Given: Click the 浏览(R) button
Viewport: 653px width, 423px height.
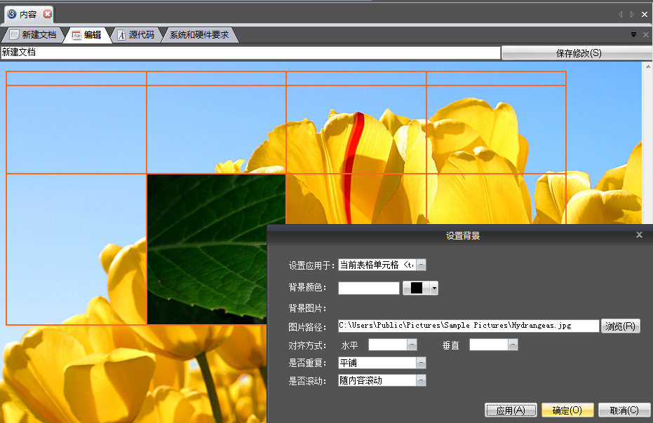Looking at the screenshot, I should [620, 326].
